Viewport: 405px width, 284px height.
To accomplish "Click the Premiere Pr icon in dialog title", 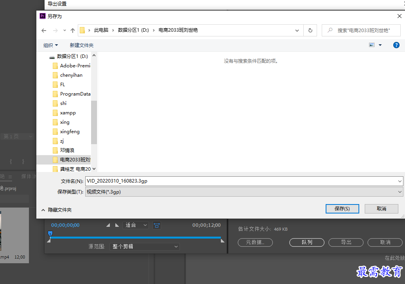I will coord(43,16).
